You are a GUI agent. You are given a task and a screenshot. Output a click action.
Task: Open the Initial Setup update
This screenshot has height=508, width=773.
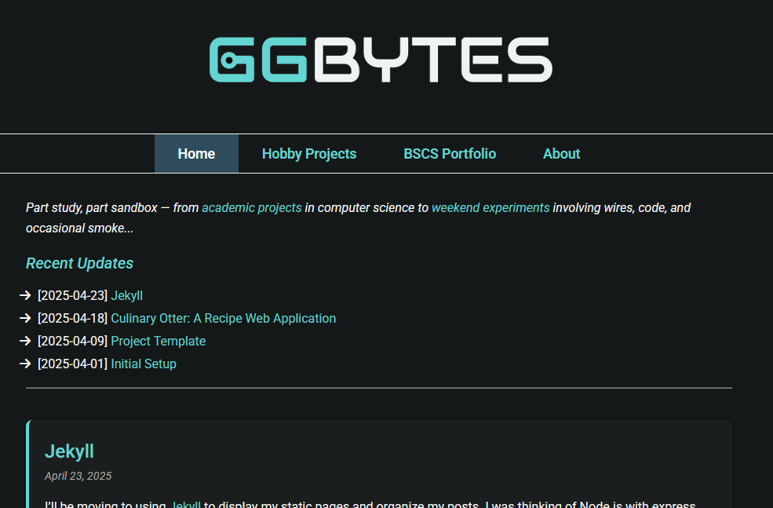pyautogui.click(x=144, y=364)
